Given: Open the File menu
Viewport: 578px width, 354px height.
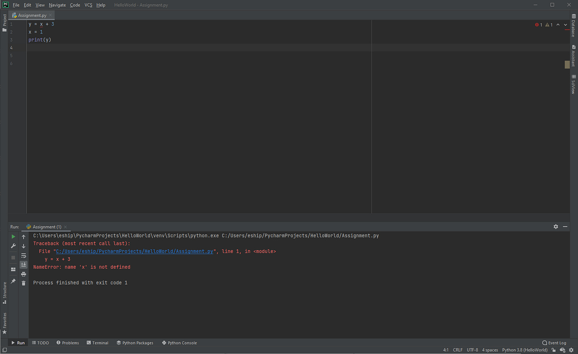Looking at the screenshot, I should pos(16,5).
